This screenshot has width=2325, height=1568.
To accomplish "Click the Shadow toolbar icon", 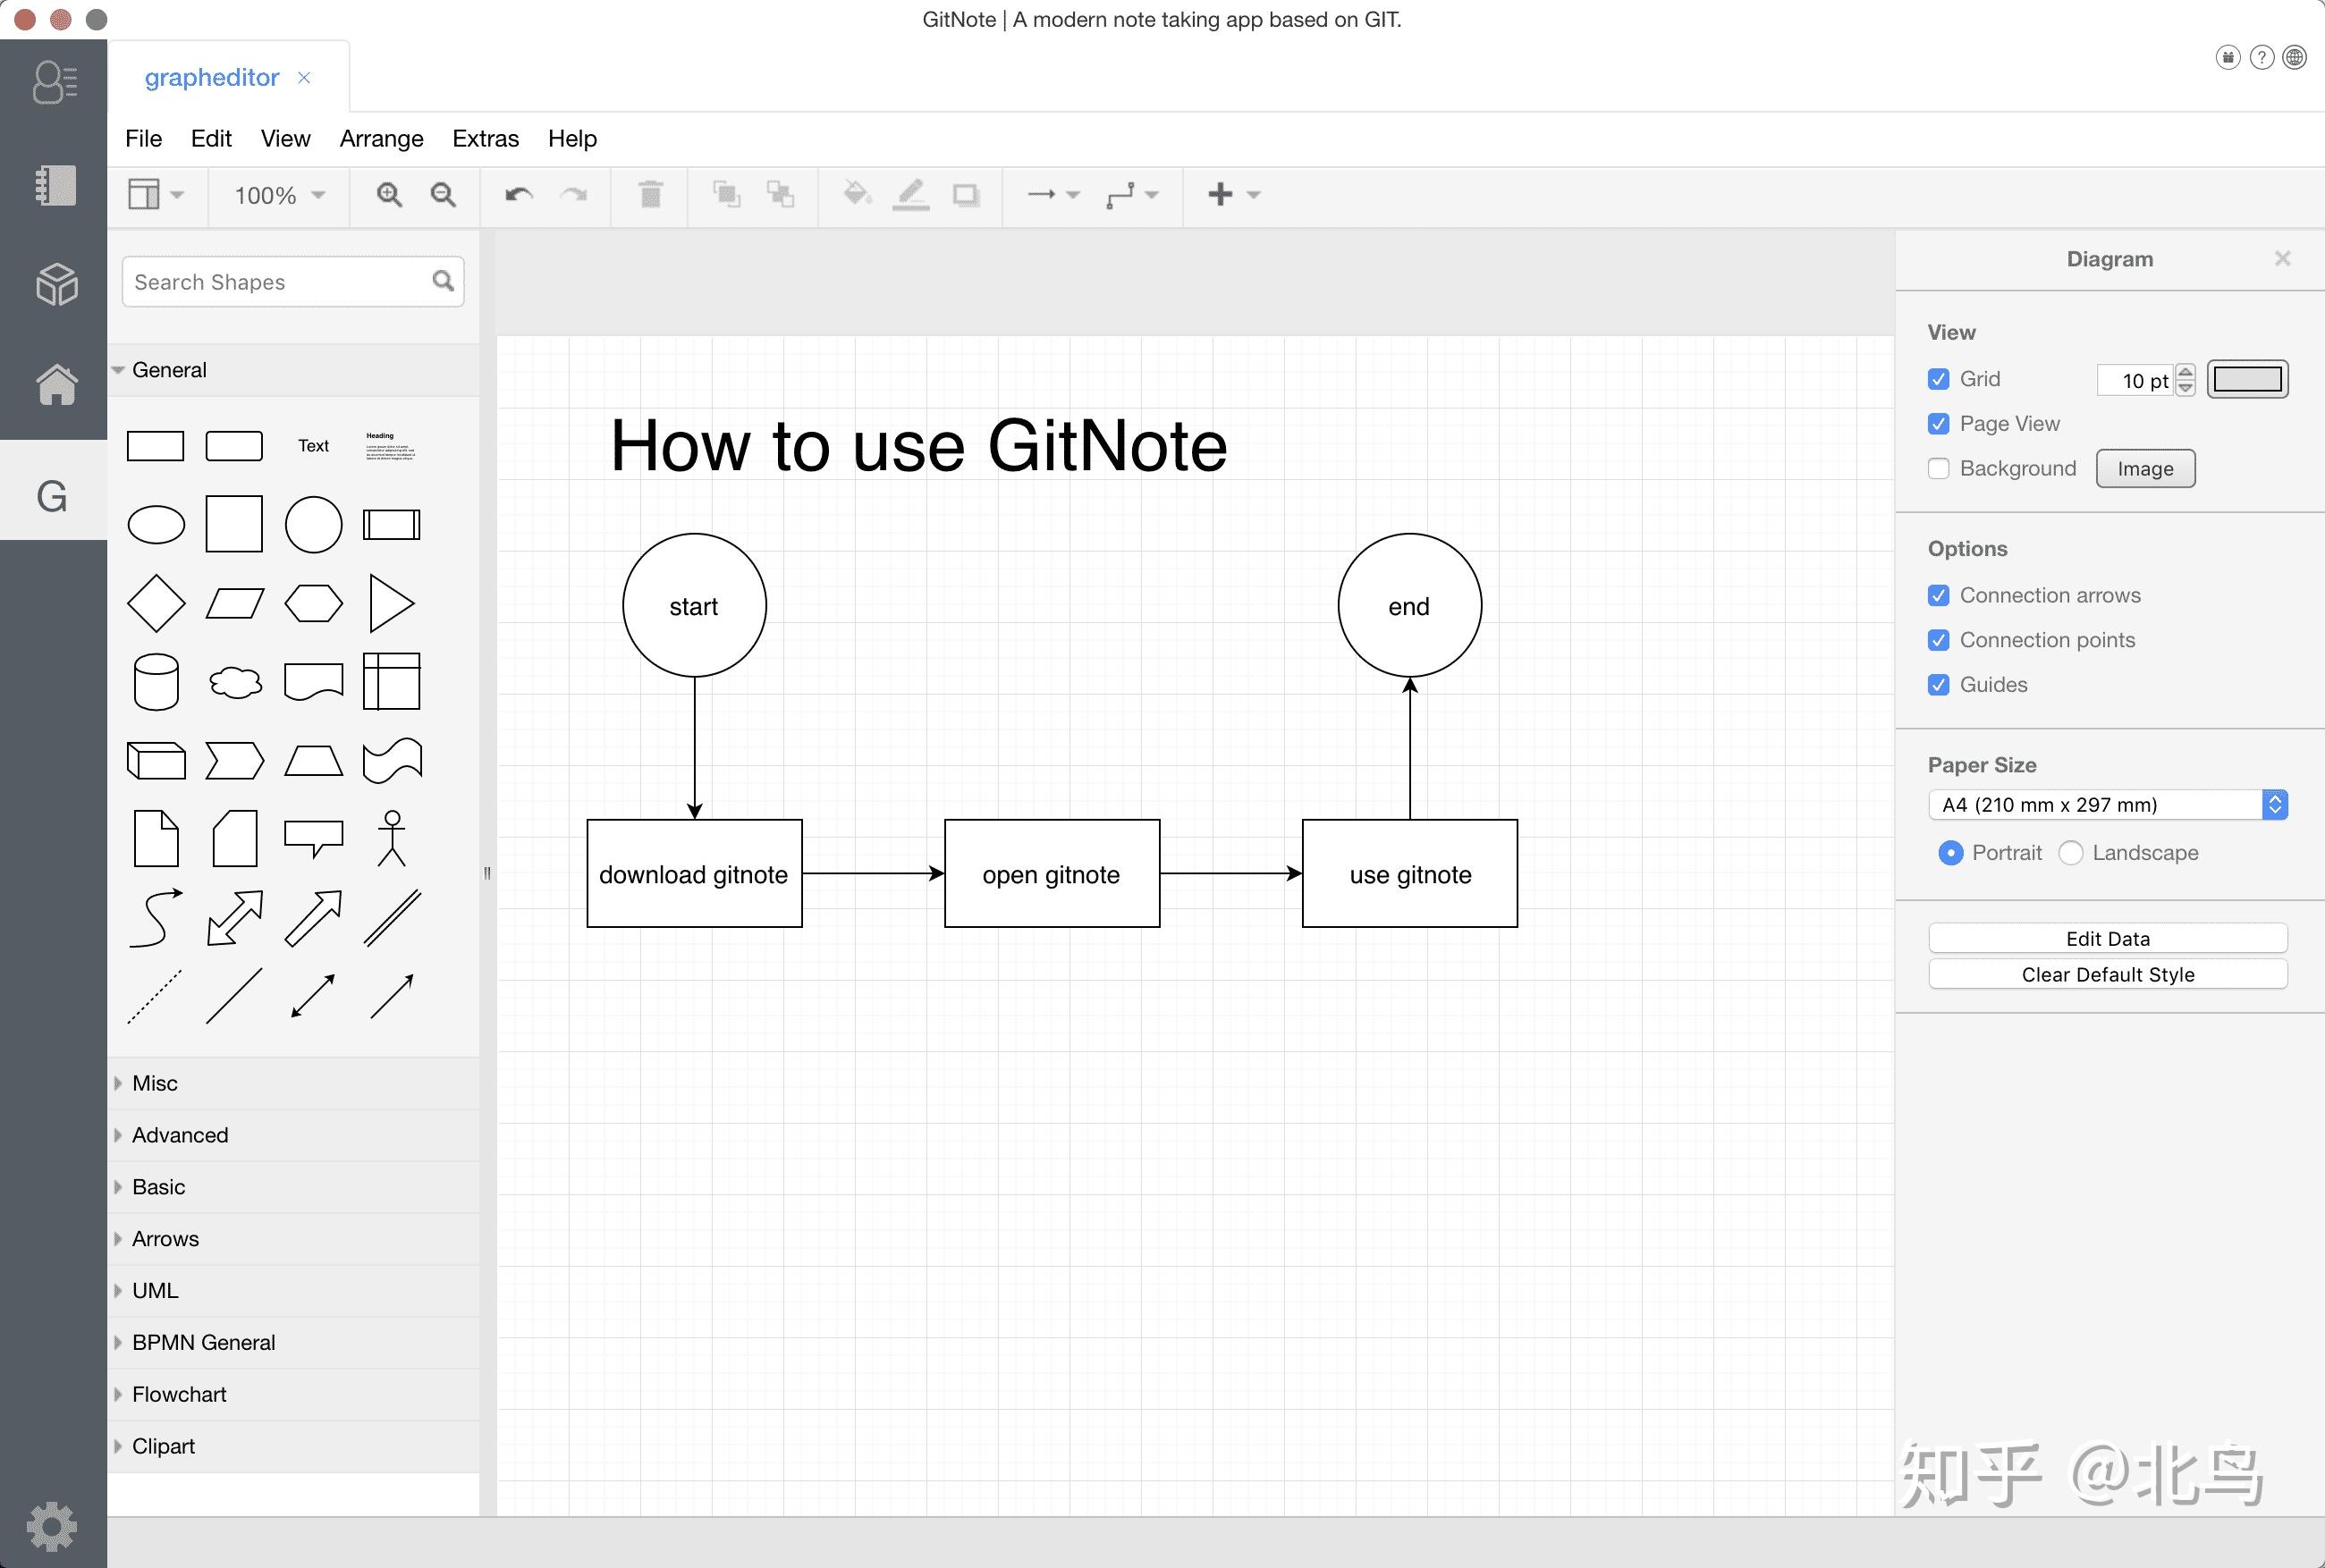I will [x=965, y=195].
